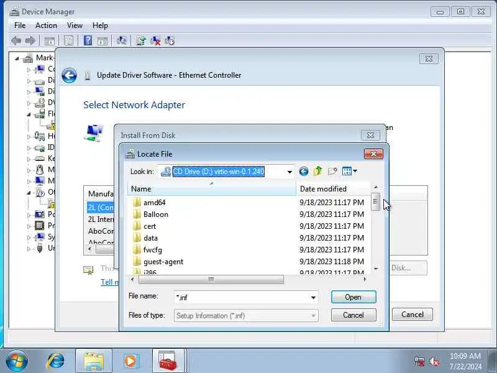Expand the Ke tree node in Device Manager
497x373 pixels.
[29, 159]
